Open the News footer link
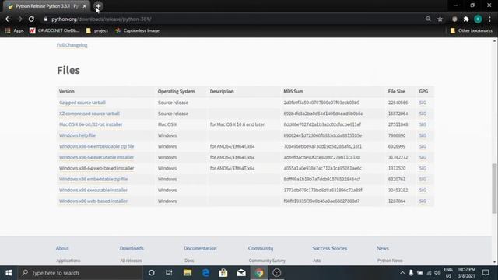 (x=383, y=248)
